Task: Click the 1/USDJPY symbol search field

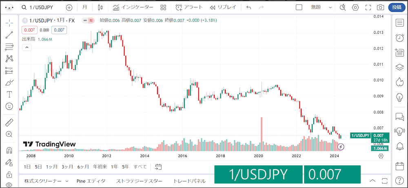Action: click(x=41, y=7)
